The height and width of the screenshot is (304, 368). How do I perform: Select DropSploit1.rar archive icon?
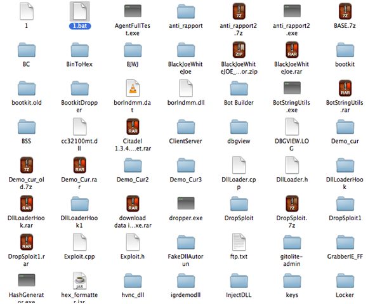tap(27, 242)
